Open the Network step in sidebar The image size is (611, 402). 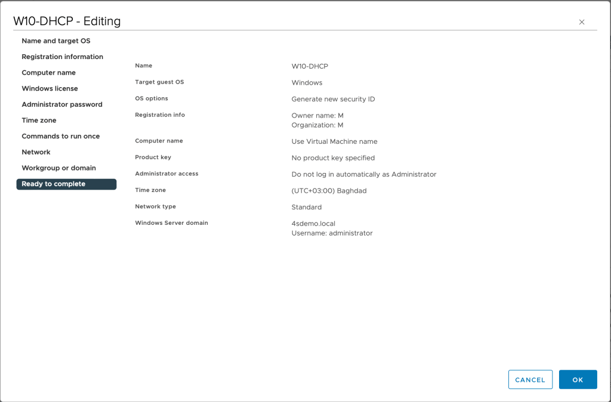pos(36,152)
